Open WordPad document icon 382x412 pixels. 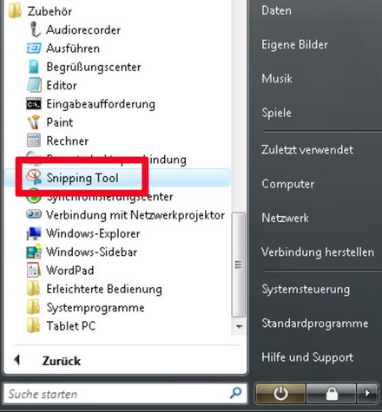(x=33, y=270)
